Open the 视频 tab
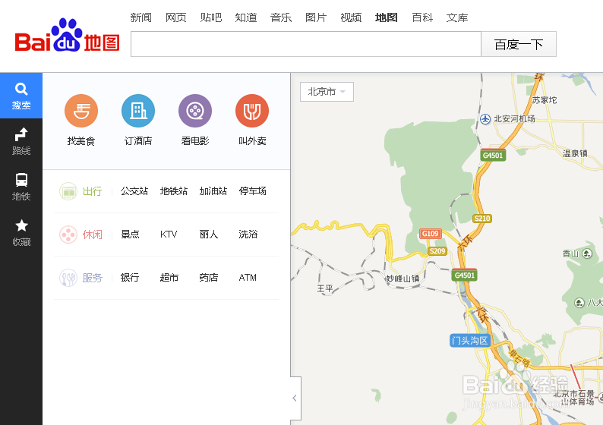603x425 pixels. point(351,17)
